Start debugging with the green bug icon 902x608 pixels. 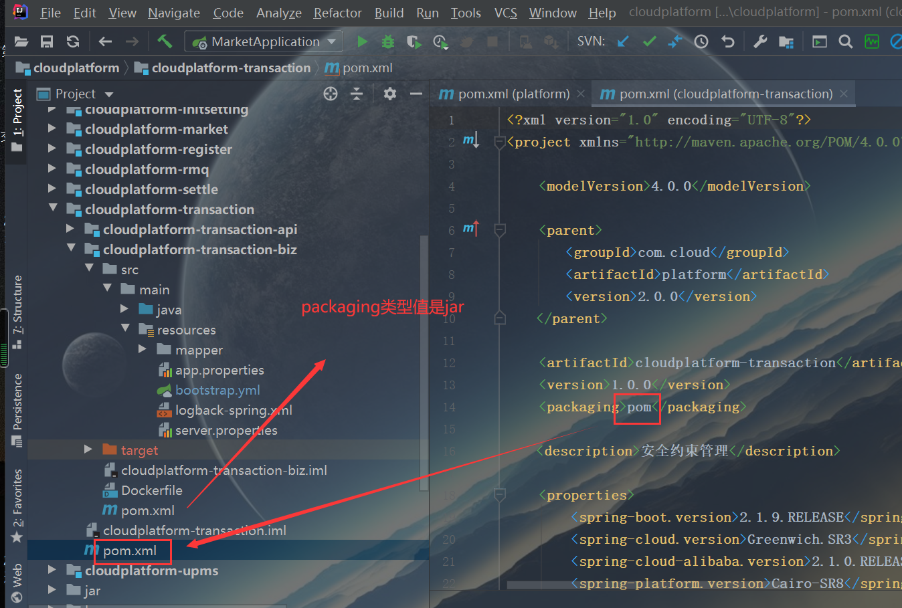388,41
